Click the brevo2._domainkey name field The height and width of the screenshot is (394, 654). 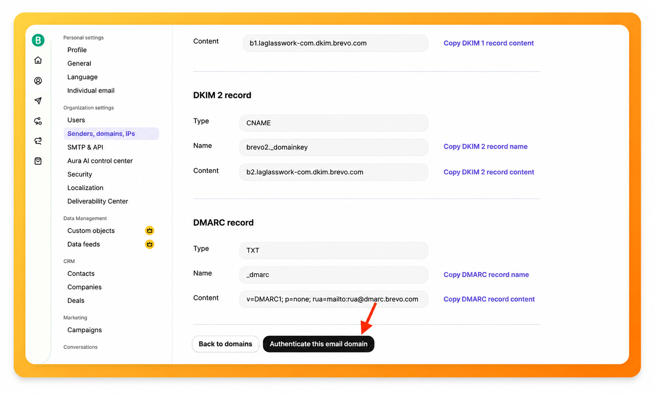coord(334,147)
